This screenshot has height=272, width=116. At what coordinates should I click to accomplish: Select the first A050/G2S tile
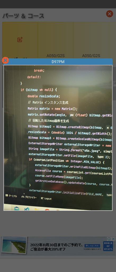[x=55, y=40]
